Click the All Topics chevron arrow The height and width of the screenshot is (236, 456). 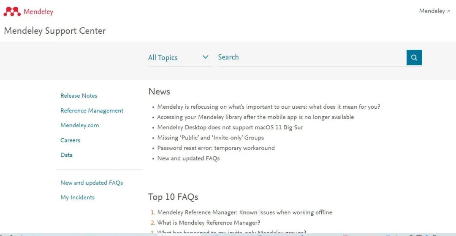coord(205,57)
